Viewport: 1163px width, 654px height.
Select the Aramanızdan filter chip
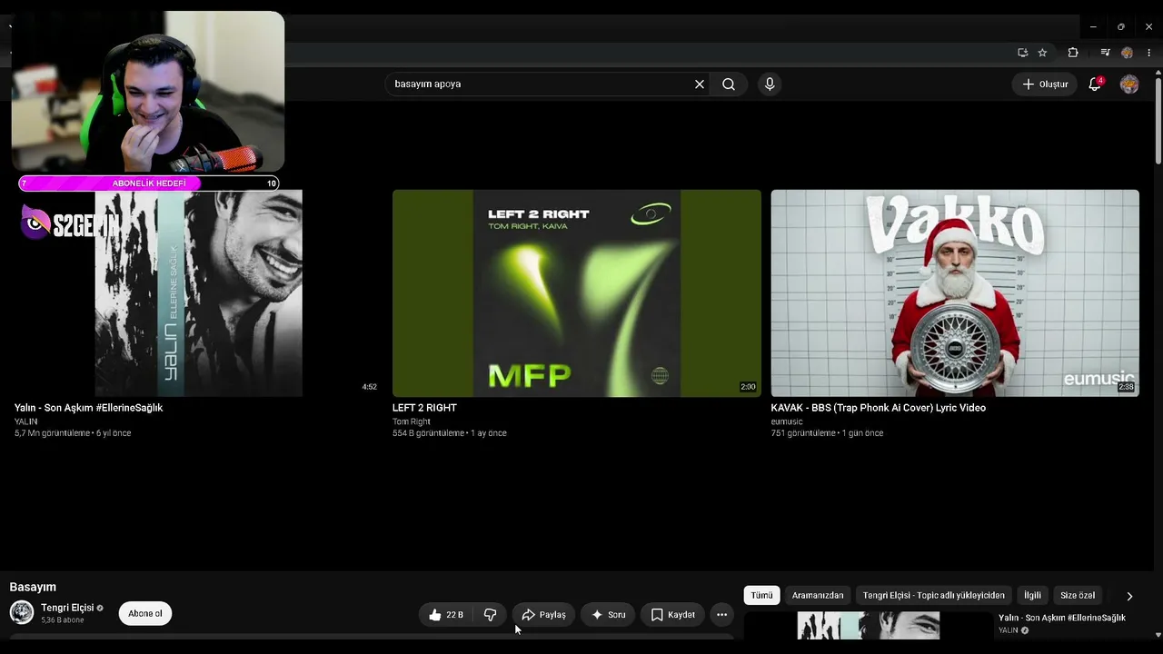click(818, 595)
